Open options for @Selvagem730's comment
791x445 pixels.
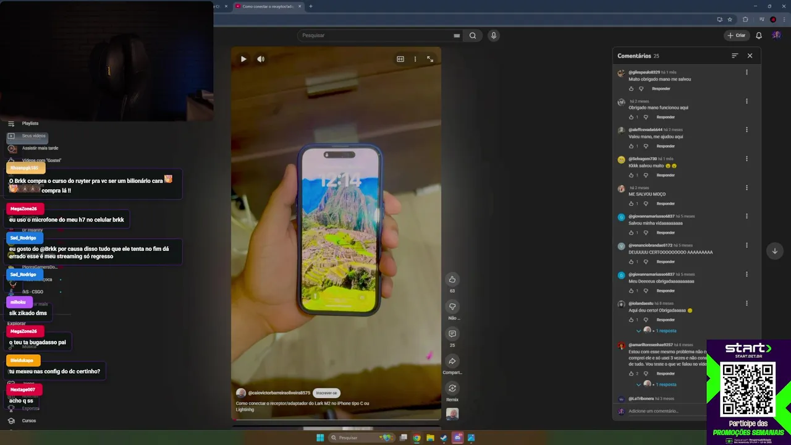[x=747, y=159]
